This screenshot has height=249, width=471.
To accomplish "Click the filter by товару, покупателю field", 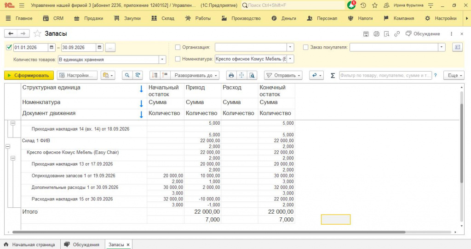I will [x=385, y=76].
